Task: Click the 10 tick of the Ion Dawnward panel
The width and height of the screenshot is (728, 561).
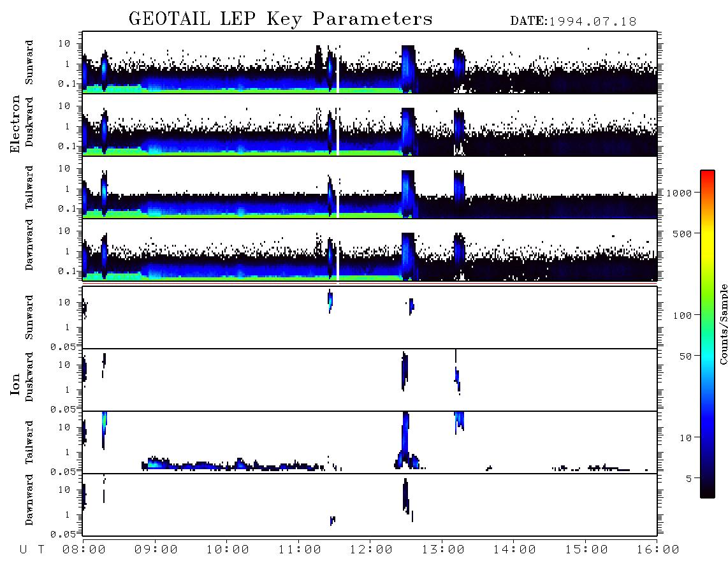Action: pyautogui.click(x=64, y=490)
